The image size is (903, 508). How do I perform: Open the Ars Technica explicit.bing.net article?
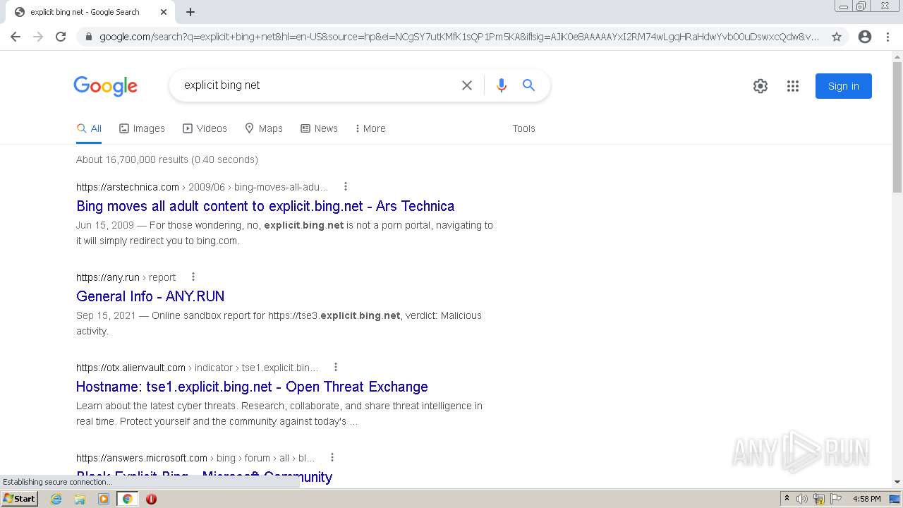265,206
